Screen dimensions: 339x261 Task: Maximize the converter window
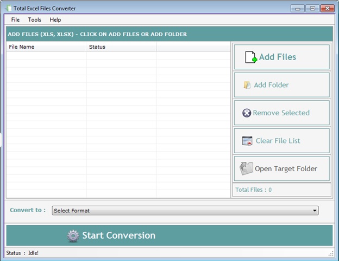click(x=312, y=8)
